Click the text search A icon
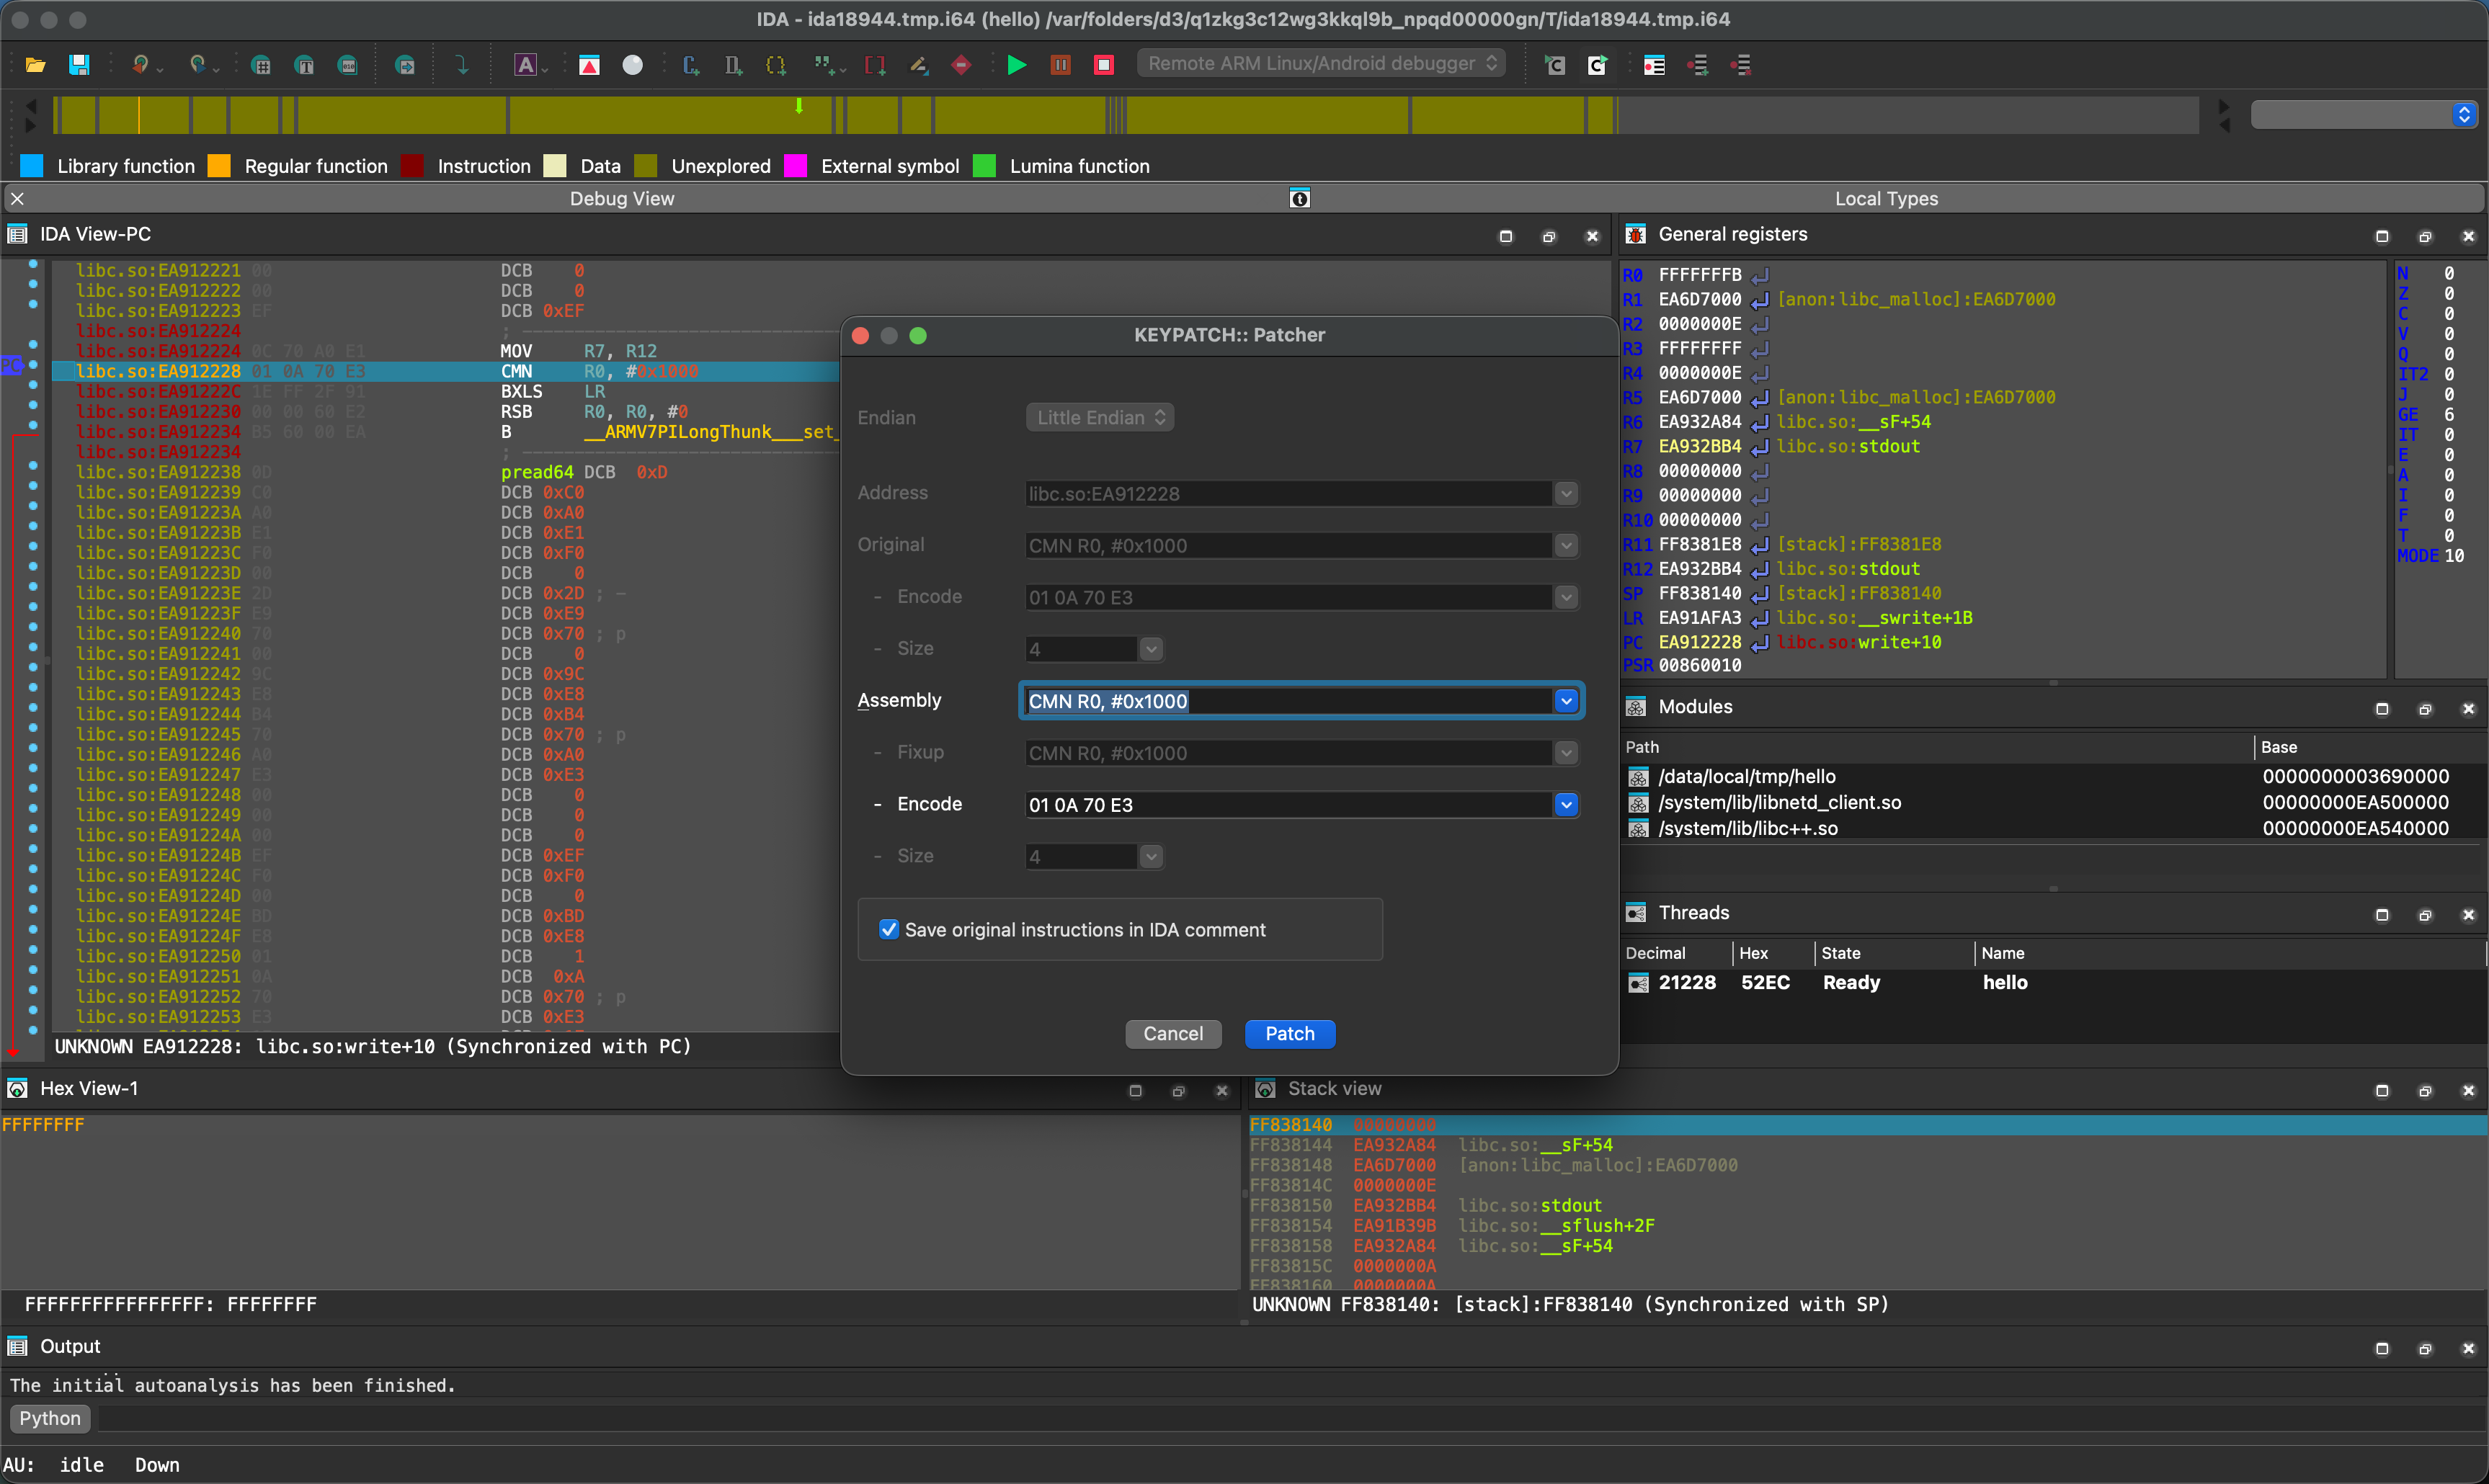Image resolution: width=2489 pixels, height=1484 pixels. [x=526, y=65]
